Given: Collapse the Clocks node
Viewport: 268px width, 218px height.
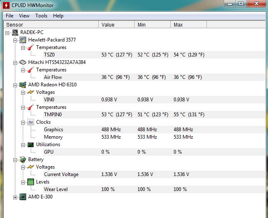Looking at the screenshot, I should click(23, 122).
